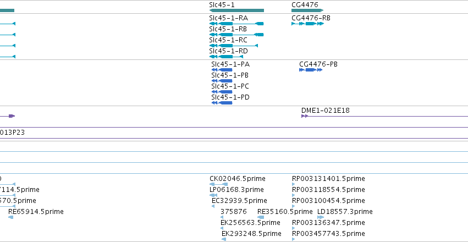Select EST RE35160.5prime
The image size is (468, 242).
click(x=285, y=212)
